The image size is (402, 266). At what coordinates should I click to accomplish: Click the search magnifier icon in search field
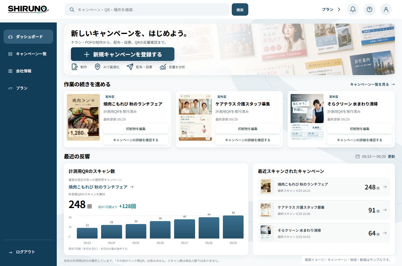coord(72,10)
